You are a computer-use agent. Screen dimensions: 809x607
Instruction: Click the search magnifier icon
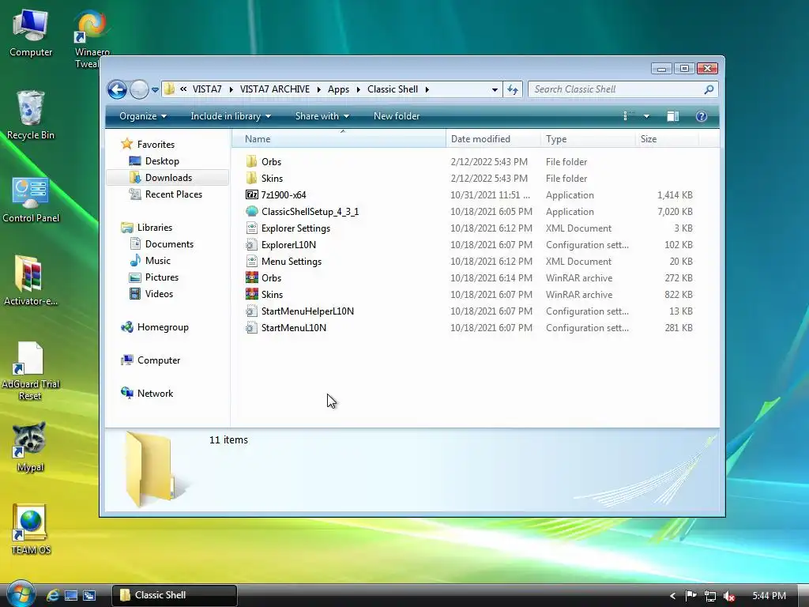coord(709,89)
